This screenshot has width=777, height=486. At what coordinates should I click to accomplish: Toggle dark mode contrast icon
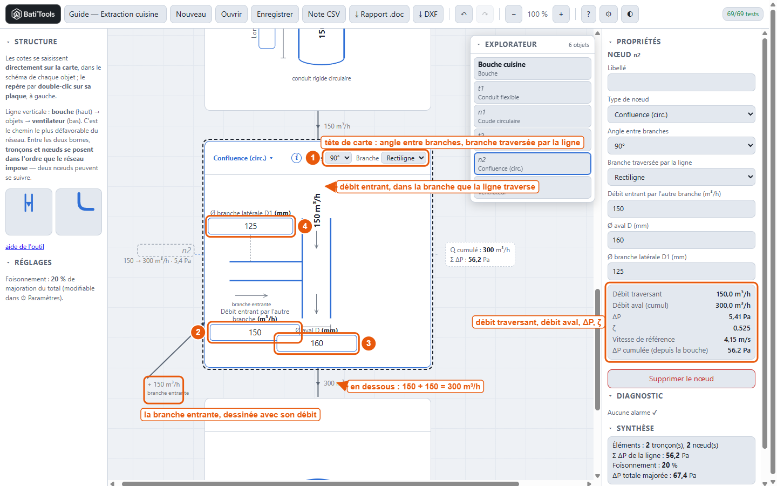click(630, 14)
